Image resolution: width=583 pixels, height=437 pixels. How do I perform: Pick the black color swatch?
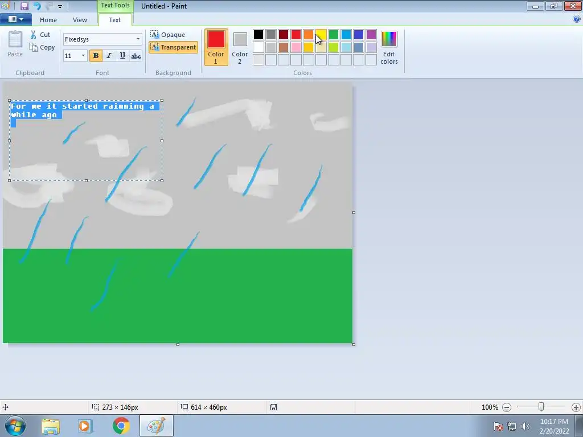pyautogui.click(x=258, y=35)
